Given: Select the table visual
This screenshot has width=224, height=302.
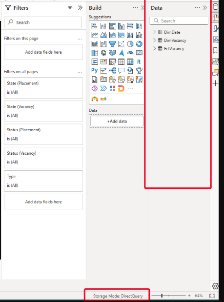Looking at the screenshot, I should point(122,62).
